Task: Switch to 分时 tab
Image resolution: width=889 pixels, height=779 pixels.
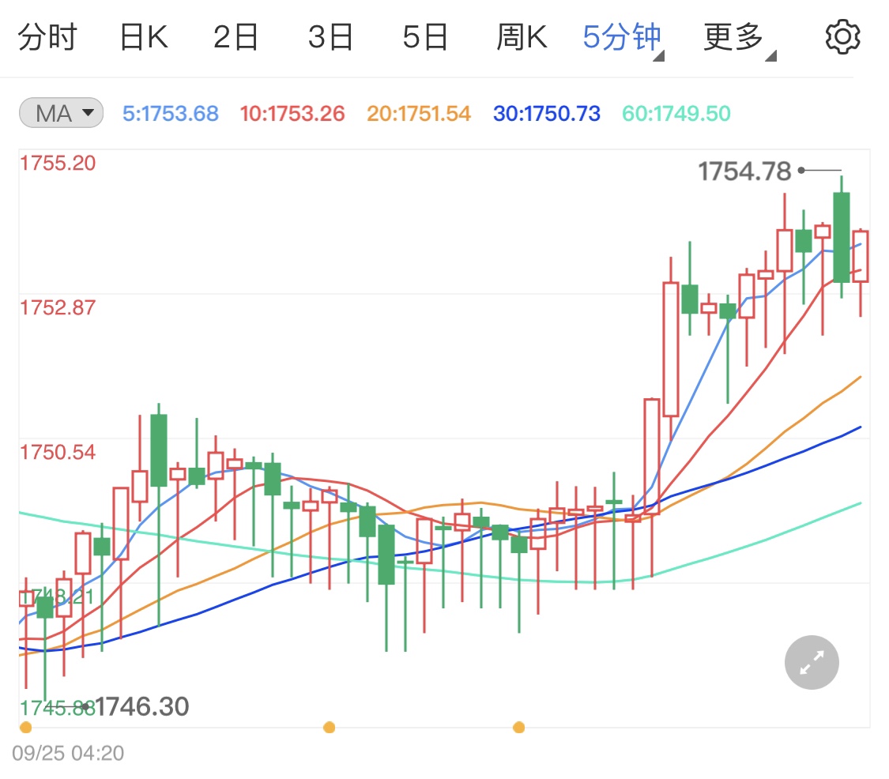Action: point(47,37)
